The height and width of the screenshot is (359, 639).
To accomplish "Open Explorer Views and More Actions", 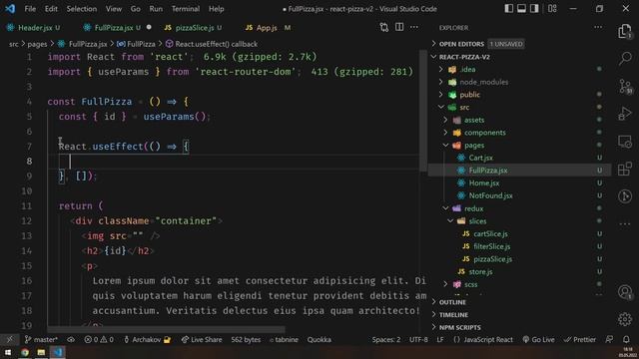I will click(x=598, y=27).
